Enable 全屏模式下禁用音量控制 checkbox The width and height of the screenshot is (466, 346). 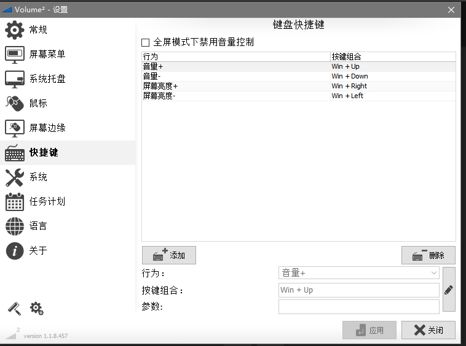146,42
